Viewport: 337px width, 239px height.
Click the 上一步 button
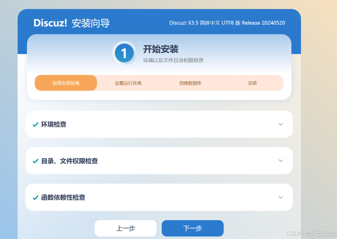coord(126,228)
